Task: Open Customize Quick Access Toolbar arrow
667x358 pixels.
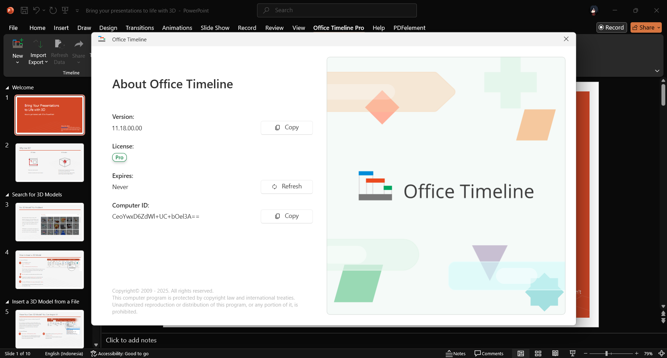Action: [77, 11]
